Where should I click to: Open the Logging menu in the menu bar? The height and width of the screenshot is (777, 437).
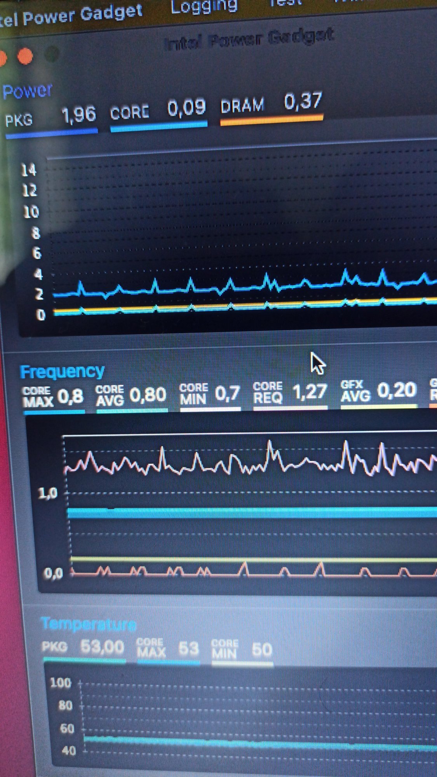point(204,7)
